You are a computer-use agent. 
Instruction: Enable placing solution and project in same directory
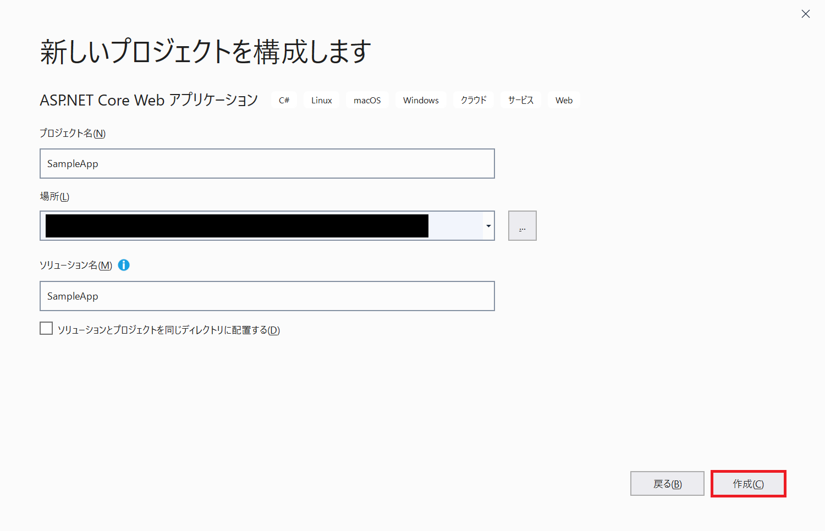[x=46, y=329]
